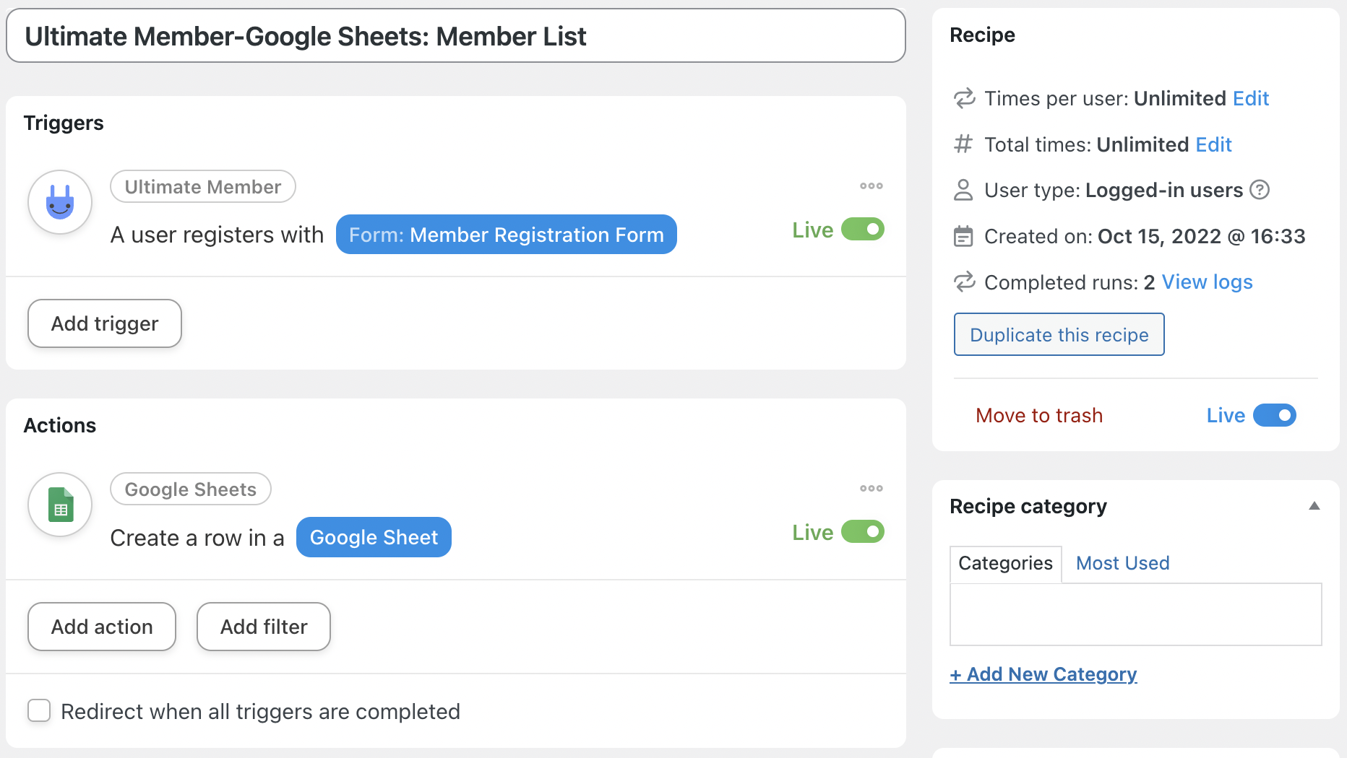
Task: Click the Move to trash link
Action: click(1039, 415)
